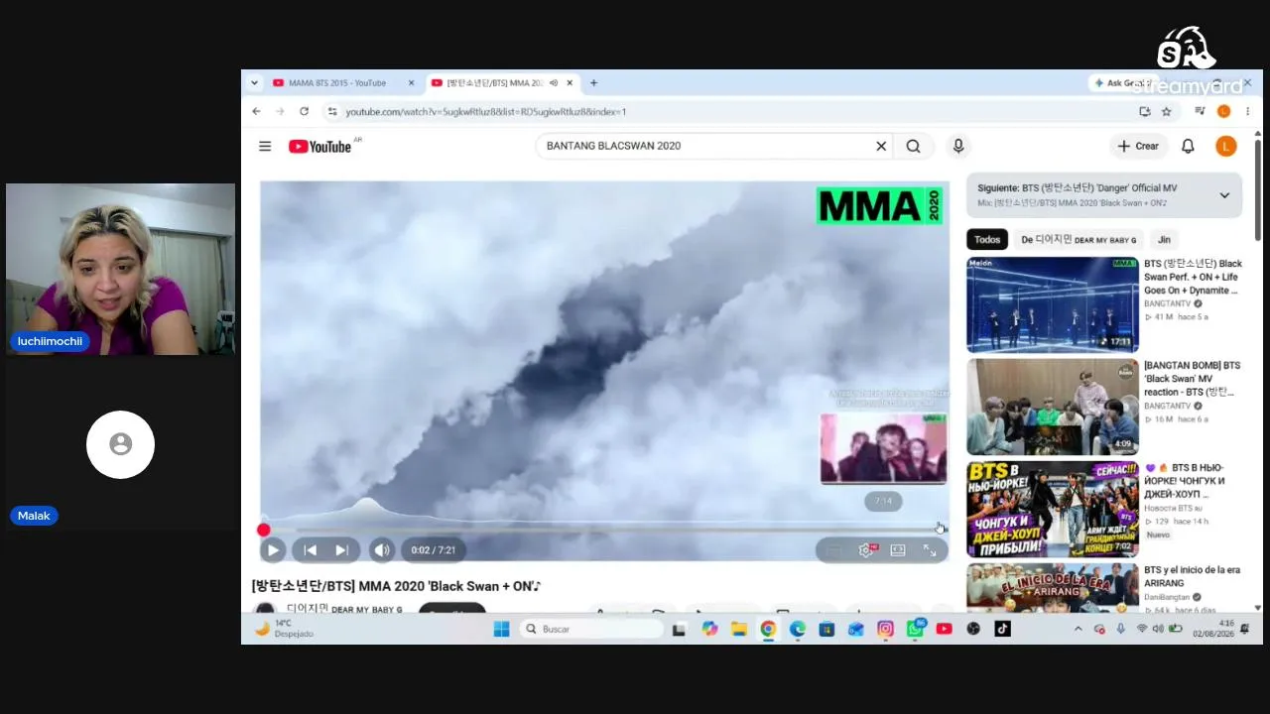The height and width of the screenshot is (714, 1270).
Task: Click the video title '[방탄소년단/BTS] MMA 2020'
Action: [x=397, y=586]
